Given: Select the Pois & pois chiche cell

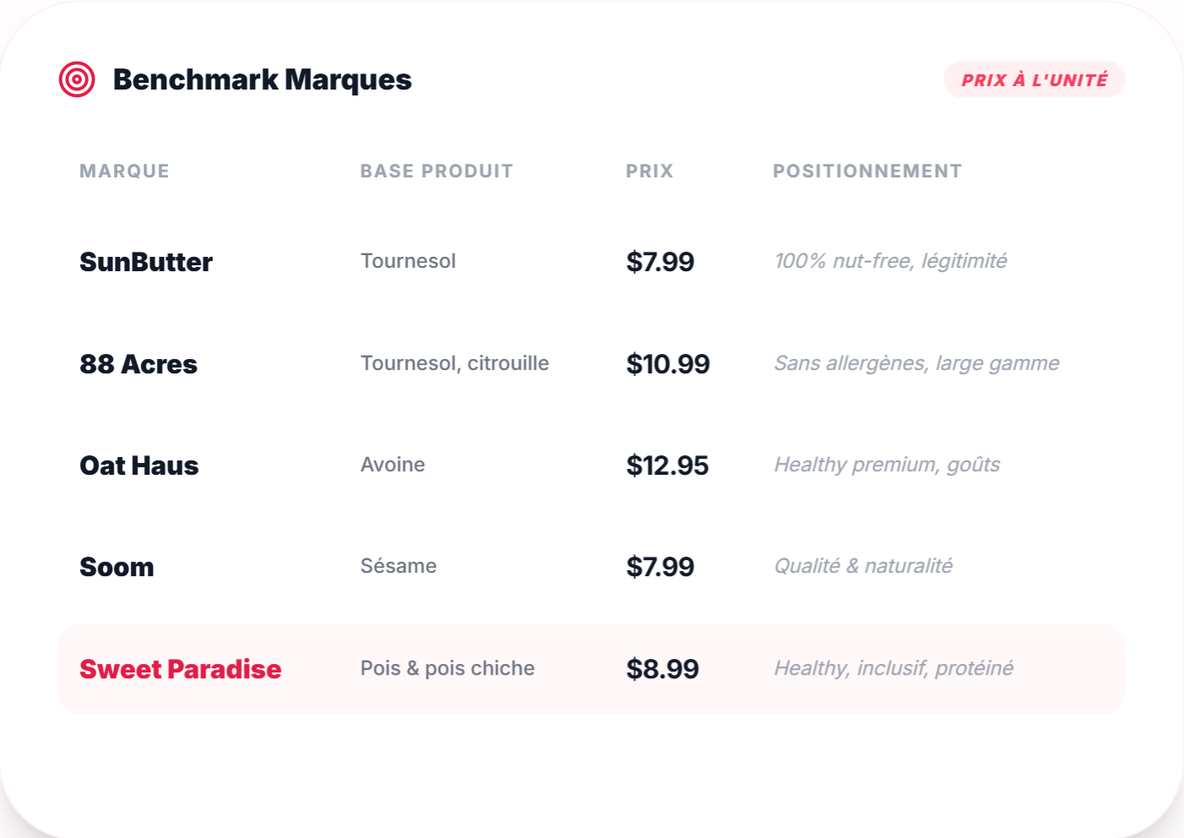Looking at the screenshot, I should (447, 668).
